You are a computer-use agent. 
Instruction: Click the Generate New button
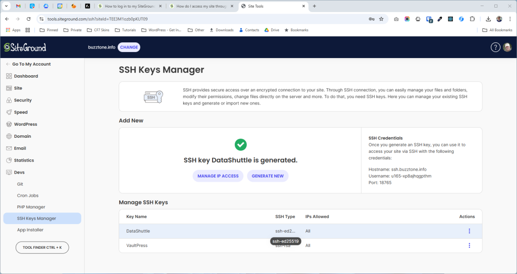click(268, 176)
